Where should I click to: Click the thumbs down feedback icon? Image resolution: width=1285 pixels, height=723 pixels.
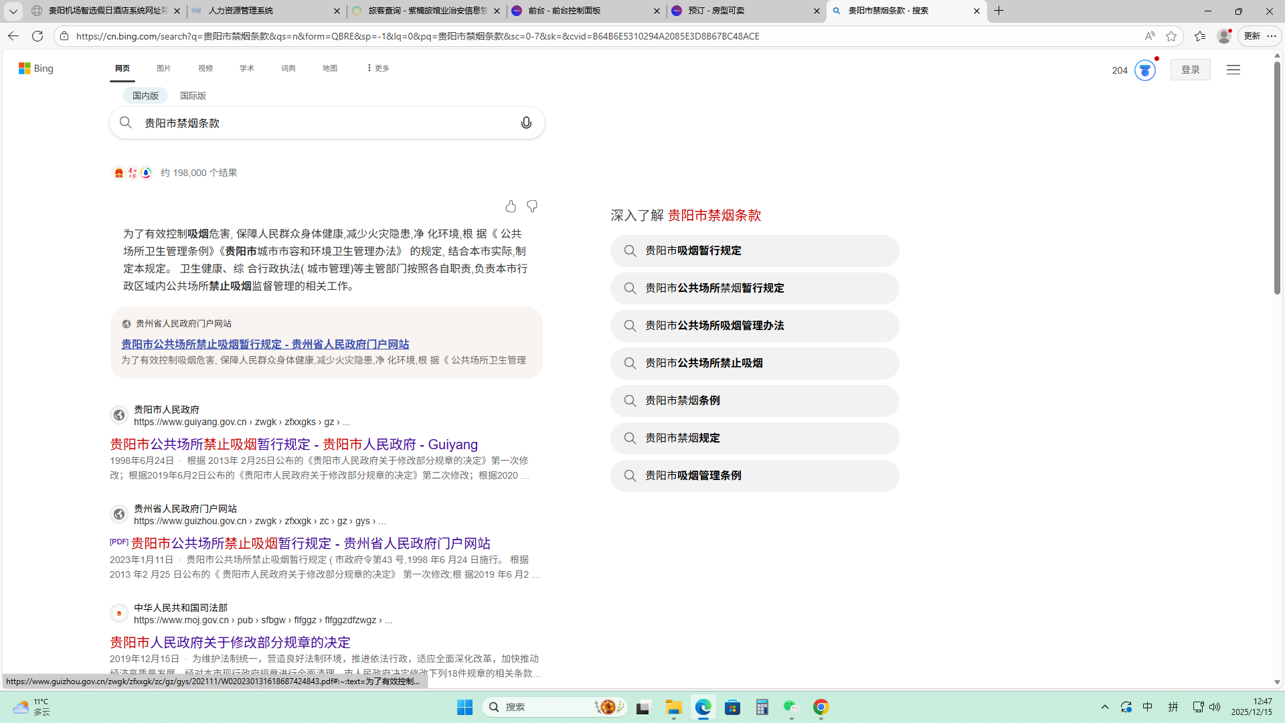coord(532,206)
